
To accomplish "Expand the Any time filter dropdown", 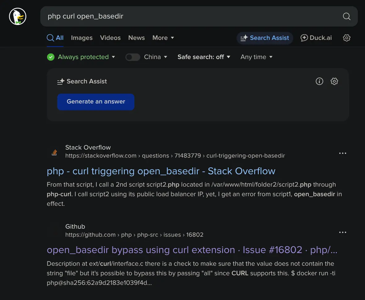I will [x=256, y=57].
